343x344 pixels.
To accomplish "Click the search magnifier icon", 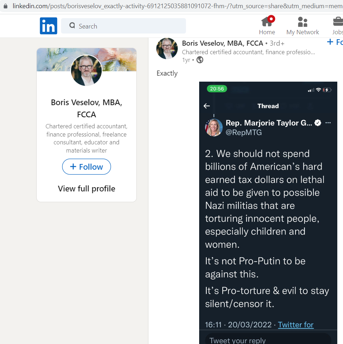I will coord(72,26).
